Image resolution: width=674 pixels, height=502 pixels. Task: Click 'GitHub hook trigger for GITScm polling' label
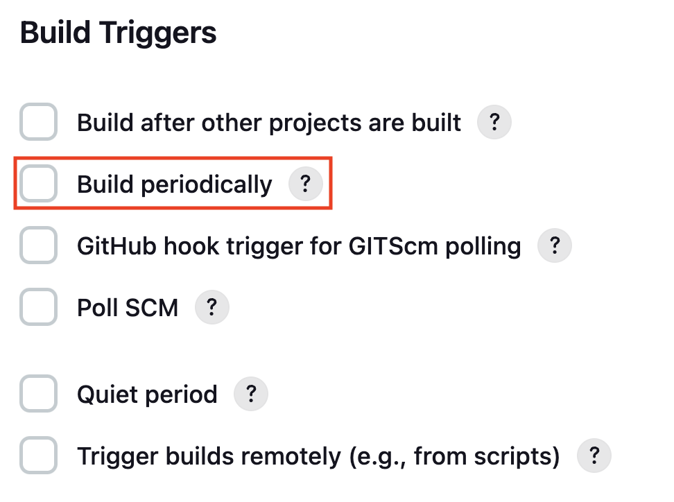pyautogui.click(x=299, y=247)
